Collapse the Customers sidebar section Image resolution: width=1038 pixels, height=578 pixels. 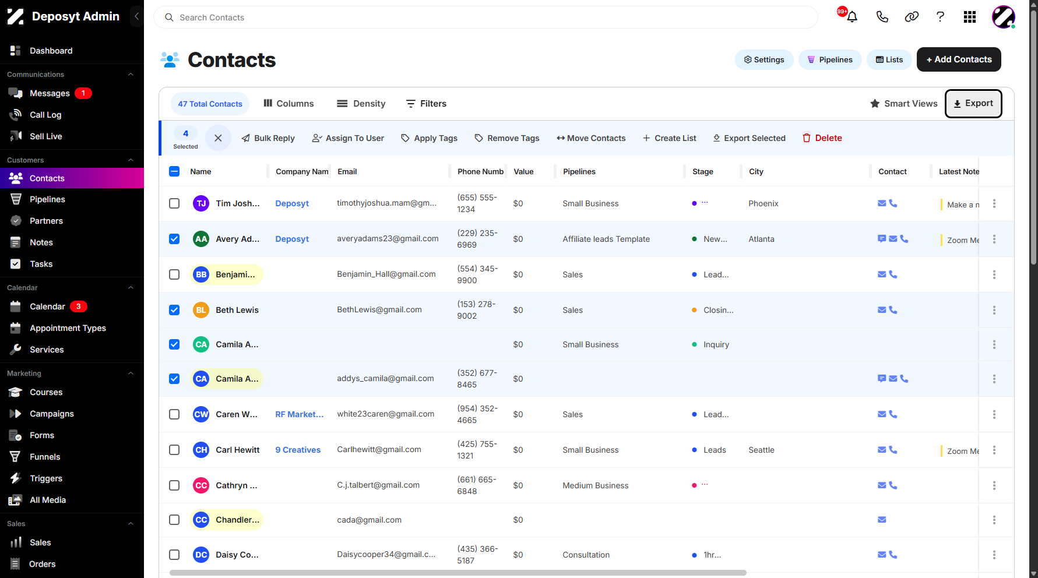(x=131, y=160)
